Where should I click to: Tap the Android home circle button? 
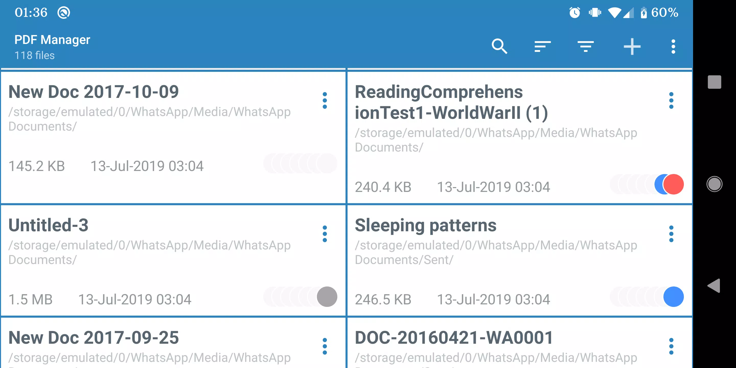[714, 184]
